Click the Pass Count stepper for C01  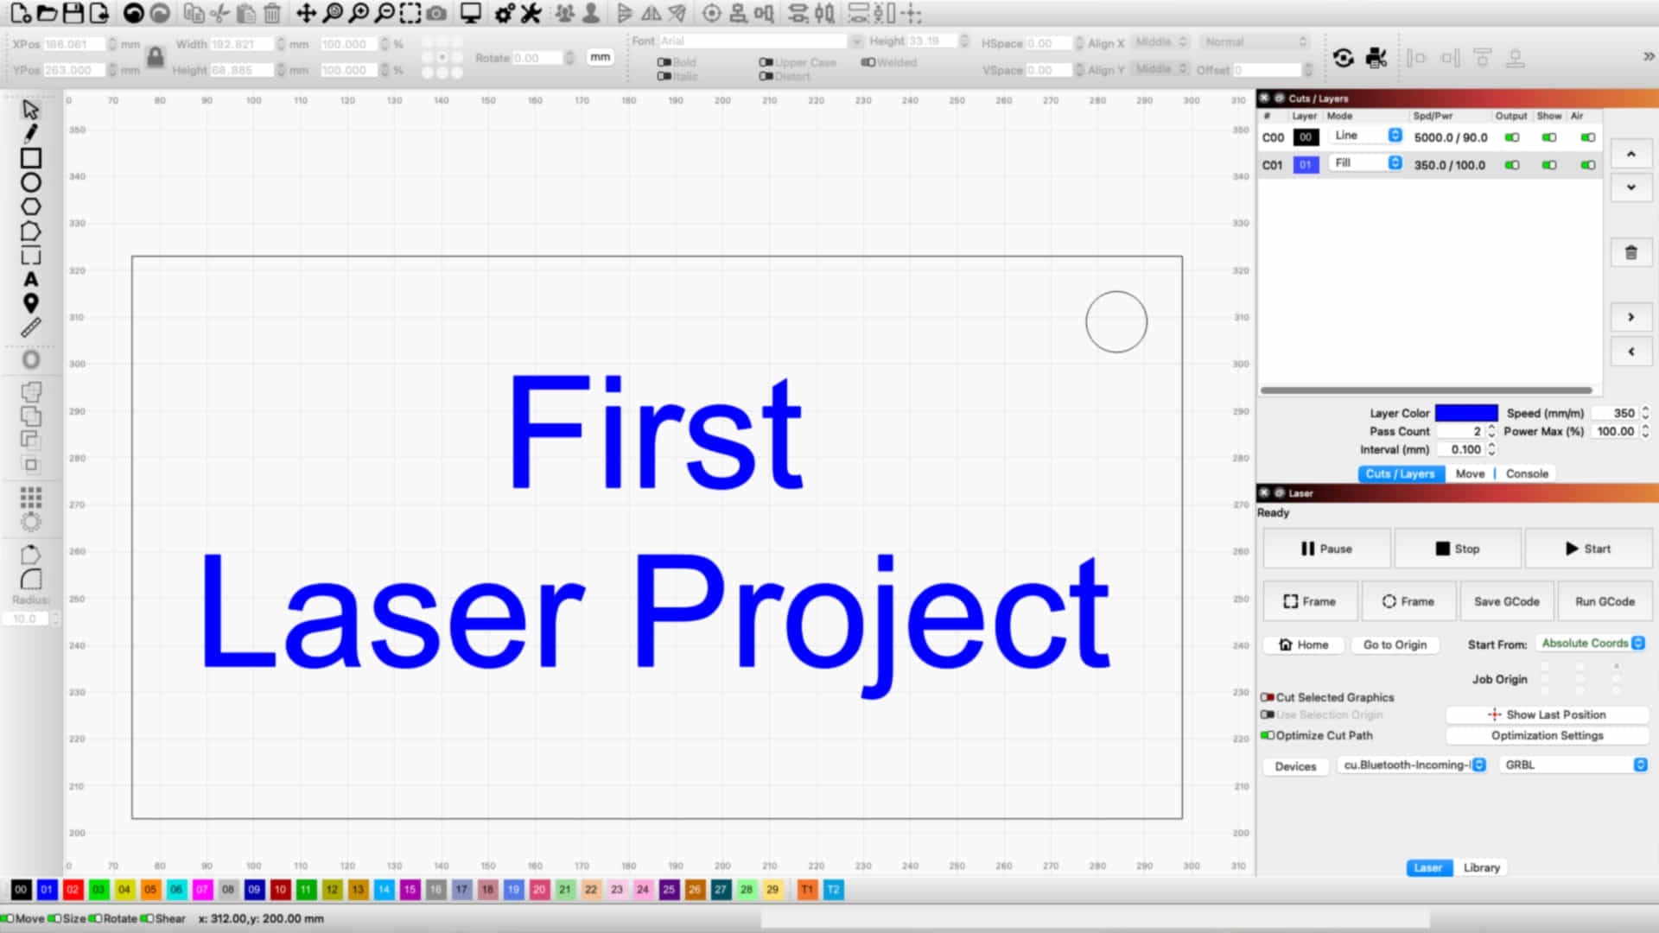tap(1491, 430)
